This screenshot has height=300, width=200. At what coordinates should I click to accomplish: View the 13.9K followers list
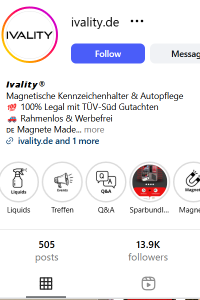148,251
